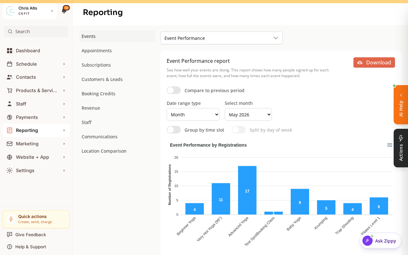Screen dimensions: 408x255
Task: Open the Select month May 2026 dropdown
Action: tap(248, 114)
